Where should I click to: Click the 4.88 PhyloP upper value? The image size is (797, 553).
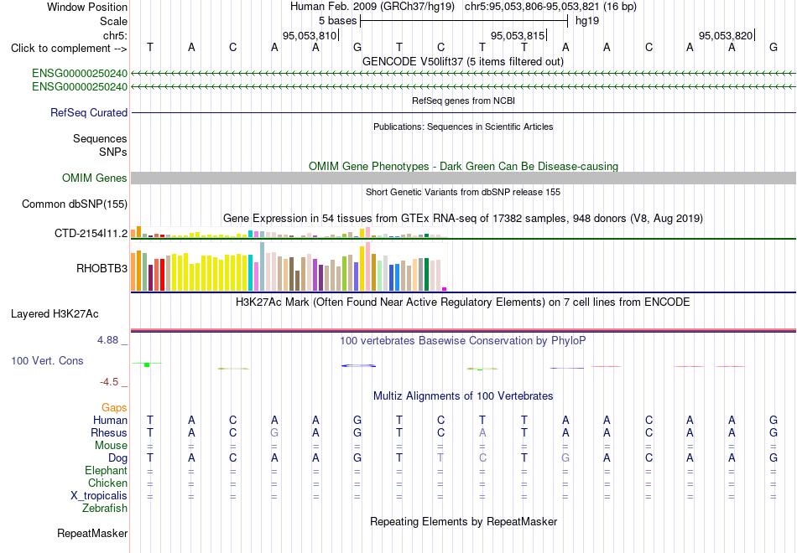(107, 340)
